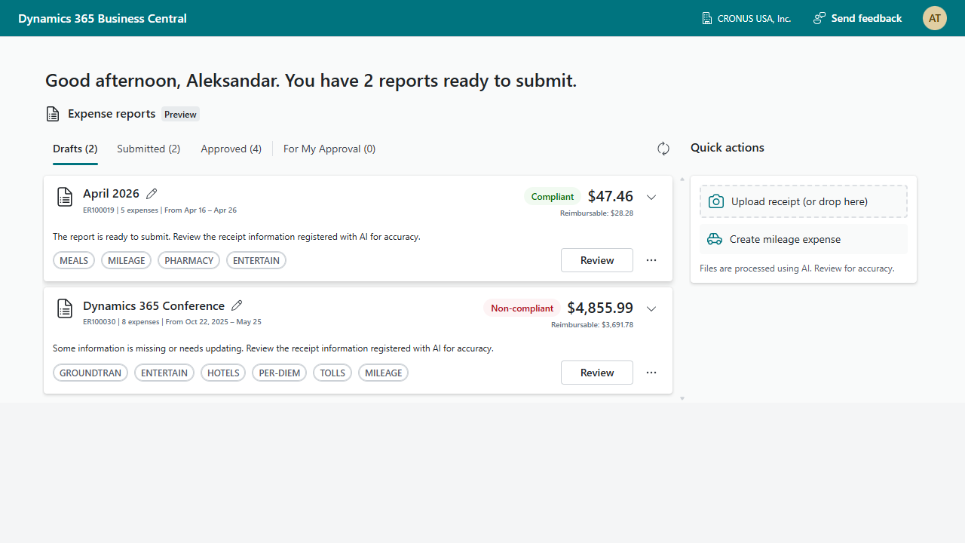This screenshot has width=965, height=543.
Task: Open the For My Approval (0) tab
Action: (329, 149)
